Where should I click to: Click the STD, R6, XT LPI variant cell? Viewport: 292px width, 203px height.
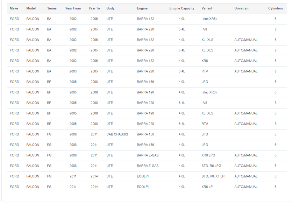point(213,176)
